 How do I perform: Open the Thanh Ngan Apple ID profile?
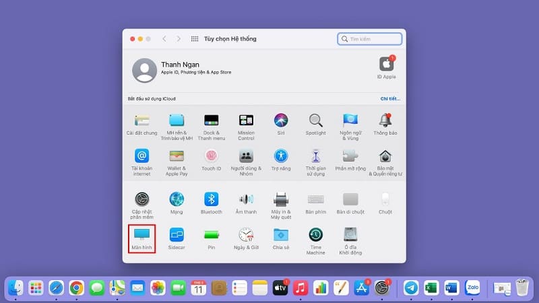click(145, 69)
